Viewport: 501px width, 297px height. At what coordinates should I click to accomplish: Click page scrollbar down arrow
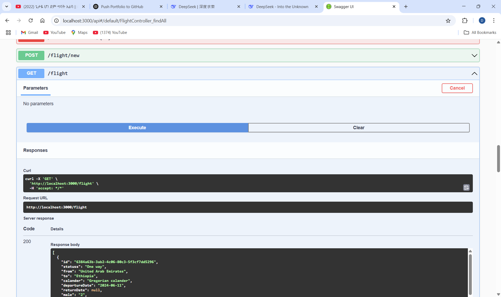point(498,294)
